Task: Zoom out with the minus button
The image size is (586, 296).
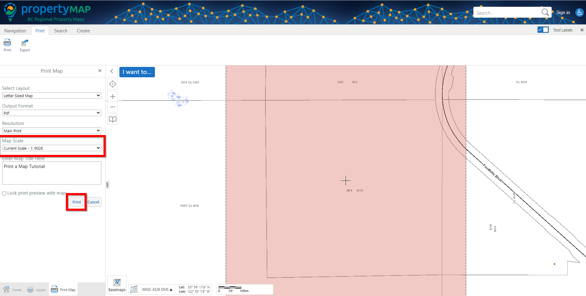Action: (113, 107)
